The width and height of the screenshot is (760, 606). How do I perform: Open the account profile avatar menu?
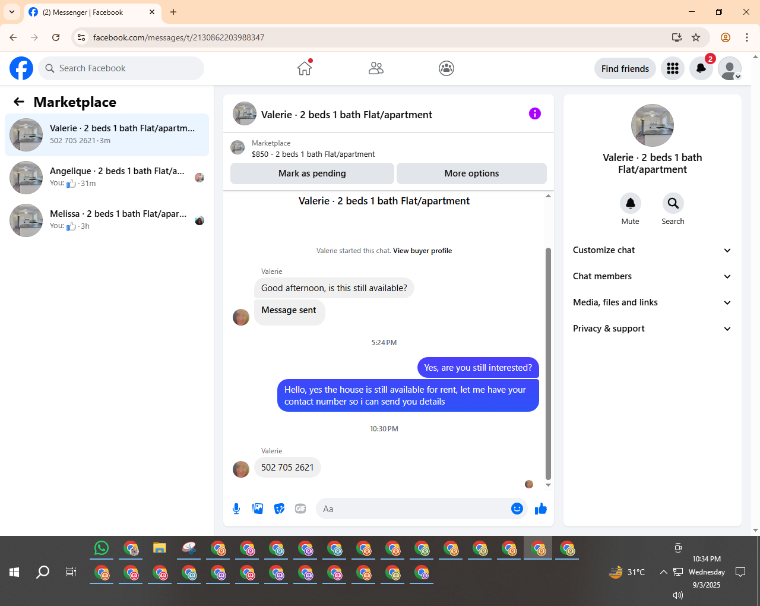[x=730, y=68]
